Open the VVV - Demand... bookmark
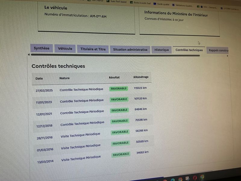This screenshot has width=241, height=181. (x=207, y=7)
